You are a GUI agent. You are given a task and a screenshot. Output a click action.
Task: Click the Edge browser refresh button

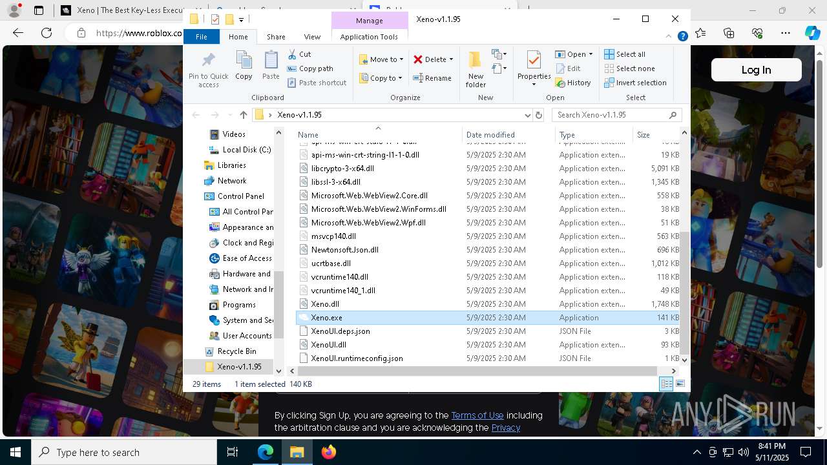(x=46, y=33)
